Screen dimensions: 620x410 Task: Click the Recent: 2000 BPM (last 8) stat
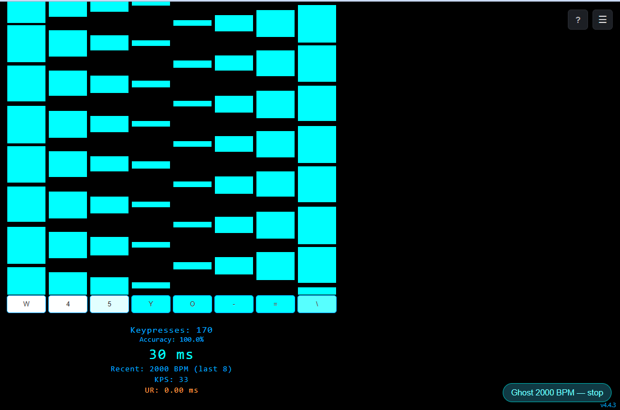171,369
